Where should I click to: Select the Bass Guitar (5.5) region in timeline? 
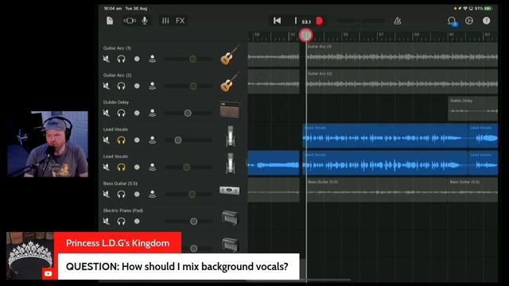pyautogui.click(x=377, y=191)
